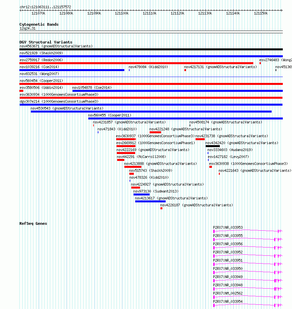292x309 pixels.
Task: Open esv1427182 (Levy2007) variant
Action: (x=229, y=156)
